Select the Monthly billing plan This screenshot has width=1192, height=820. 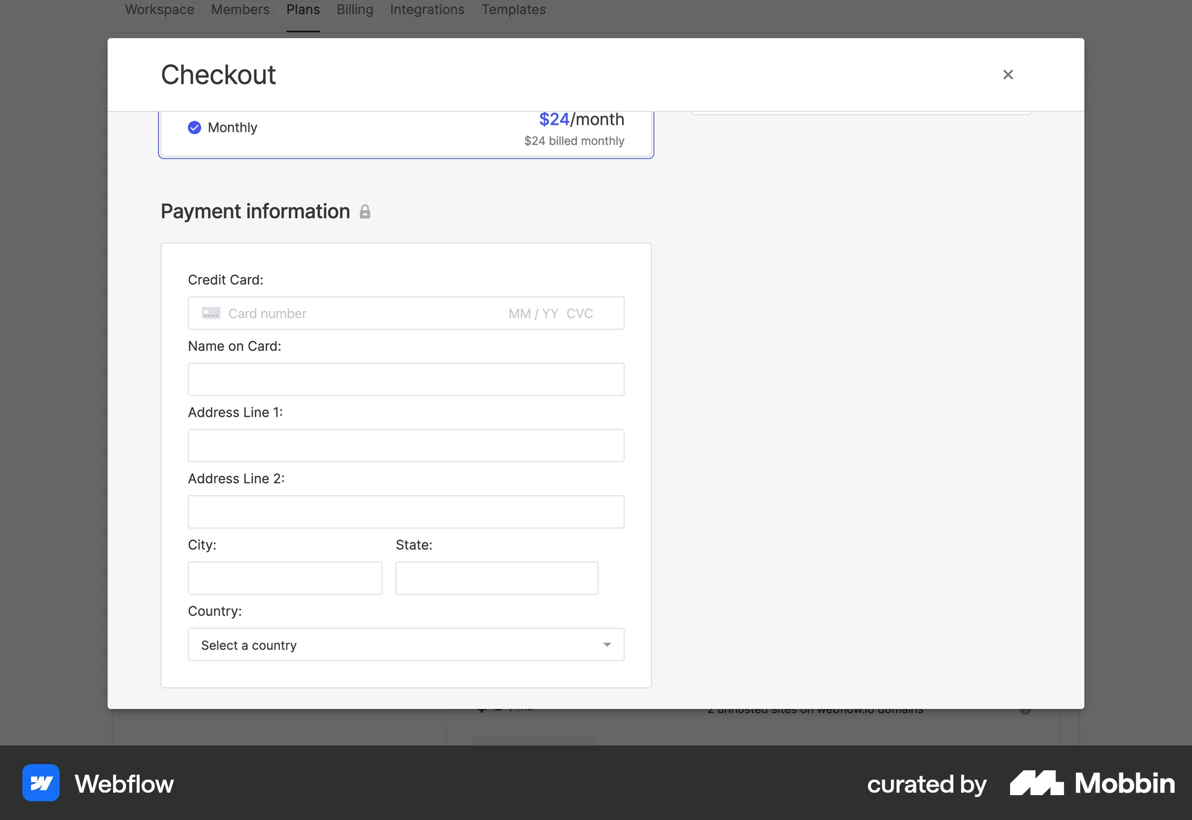point(406,130)
